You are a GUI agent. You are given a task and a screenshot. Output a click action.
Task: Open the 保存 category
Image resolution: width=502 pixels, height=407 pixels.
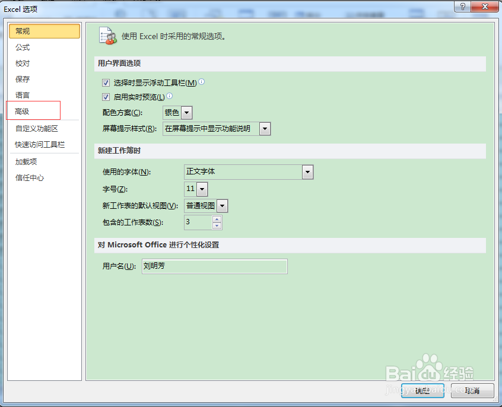click(45, 79)
